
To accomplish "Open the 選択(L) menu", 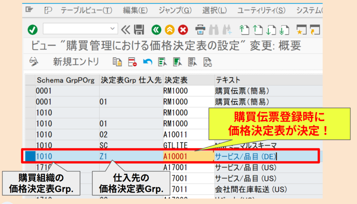I will 214,10.
